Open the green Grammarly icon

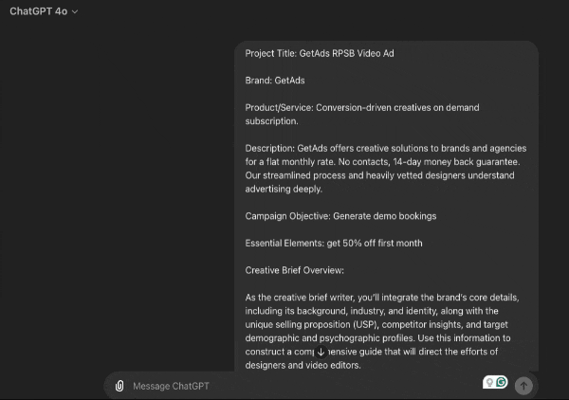pyautogui.click(x=501, y=382)
